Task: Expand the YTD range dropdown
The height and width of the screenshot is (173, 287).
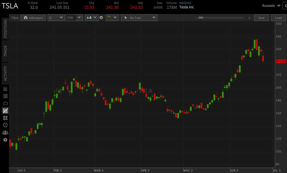Action: (74, 18)
